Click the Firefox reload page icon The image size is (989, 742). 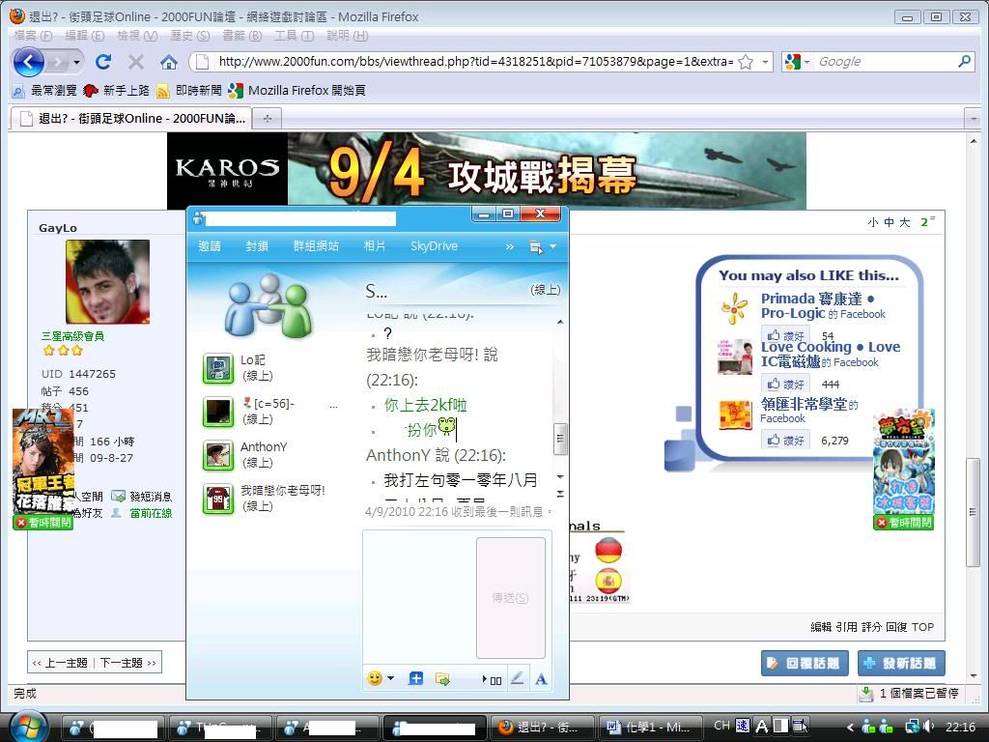103,62
